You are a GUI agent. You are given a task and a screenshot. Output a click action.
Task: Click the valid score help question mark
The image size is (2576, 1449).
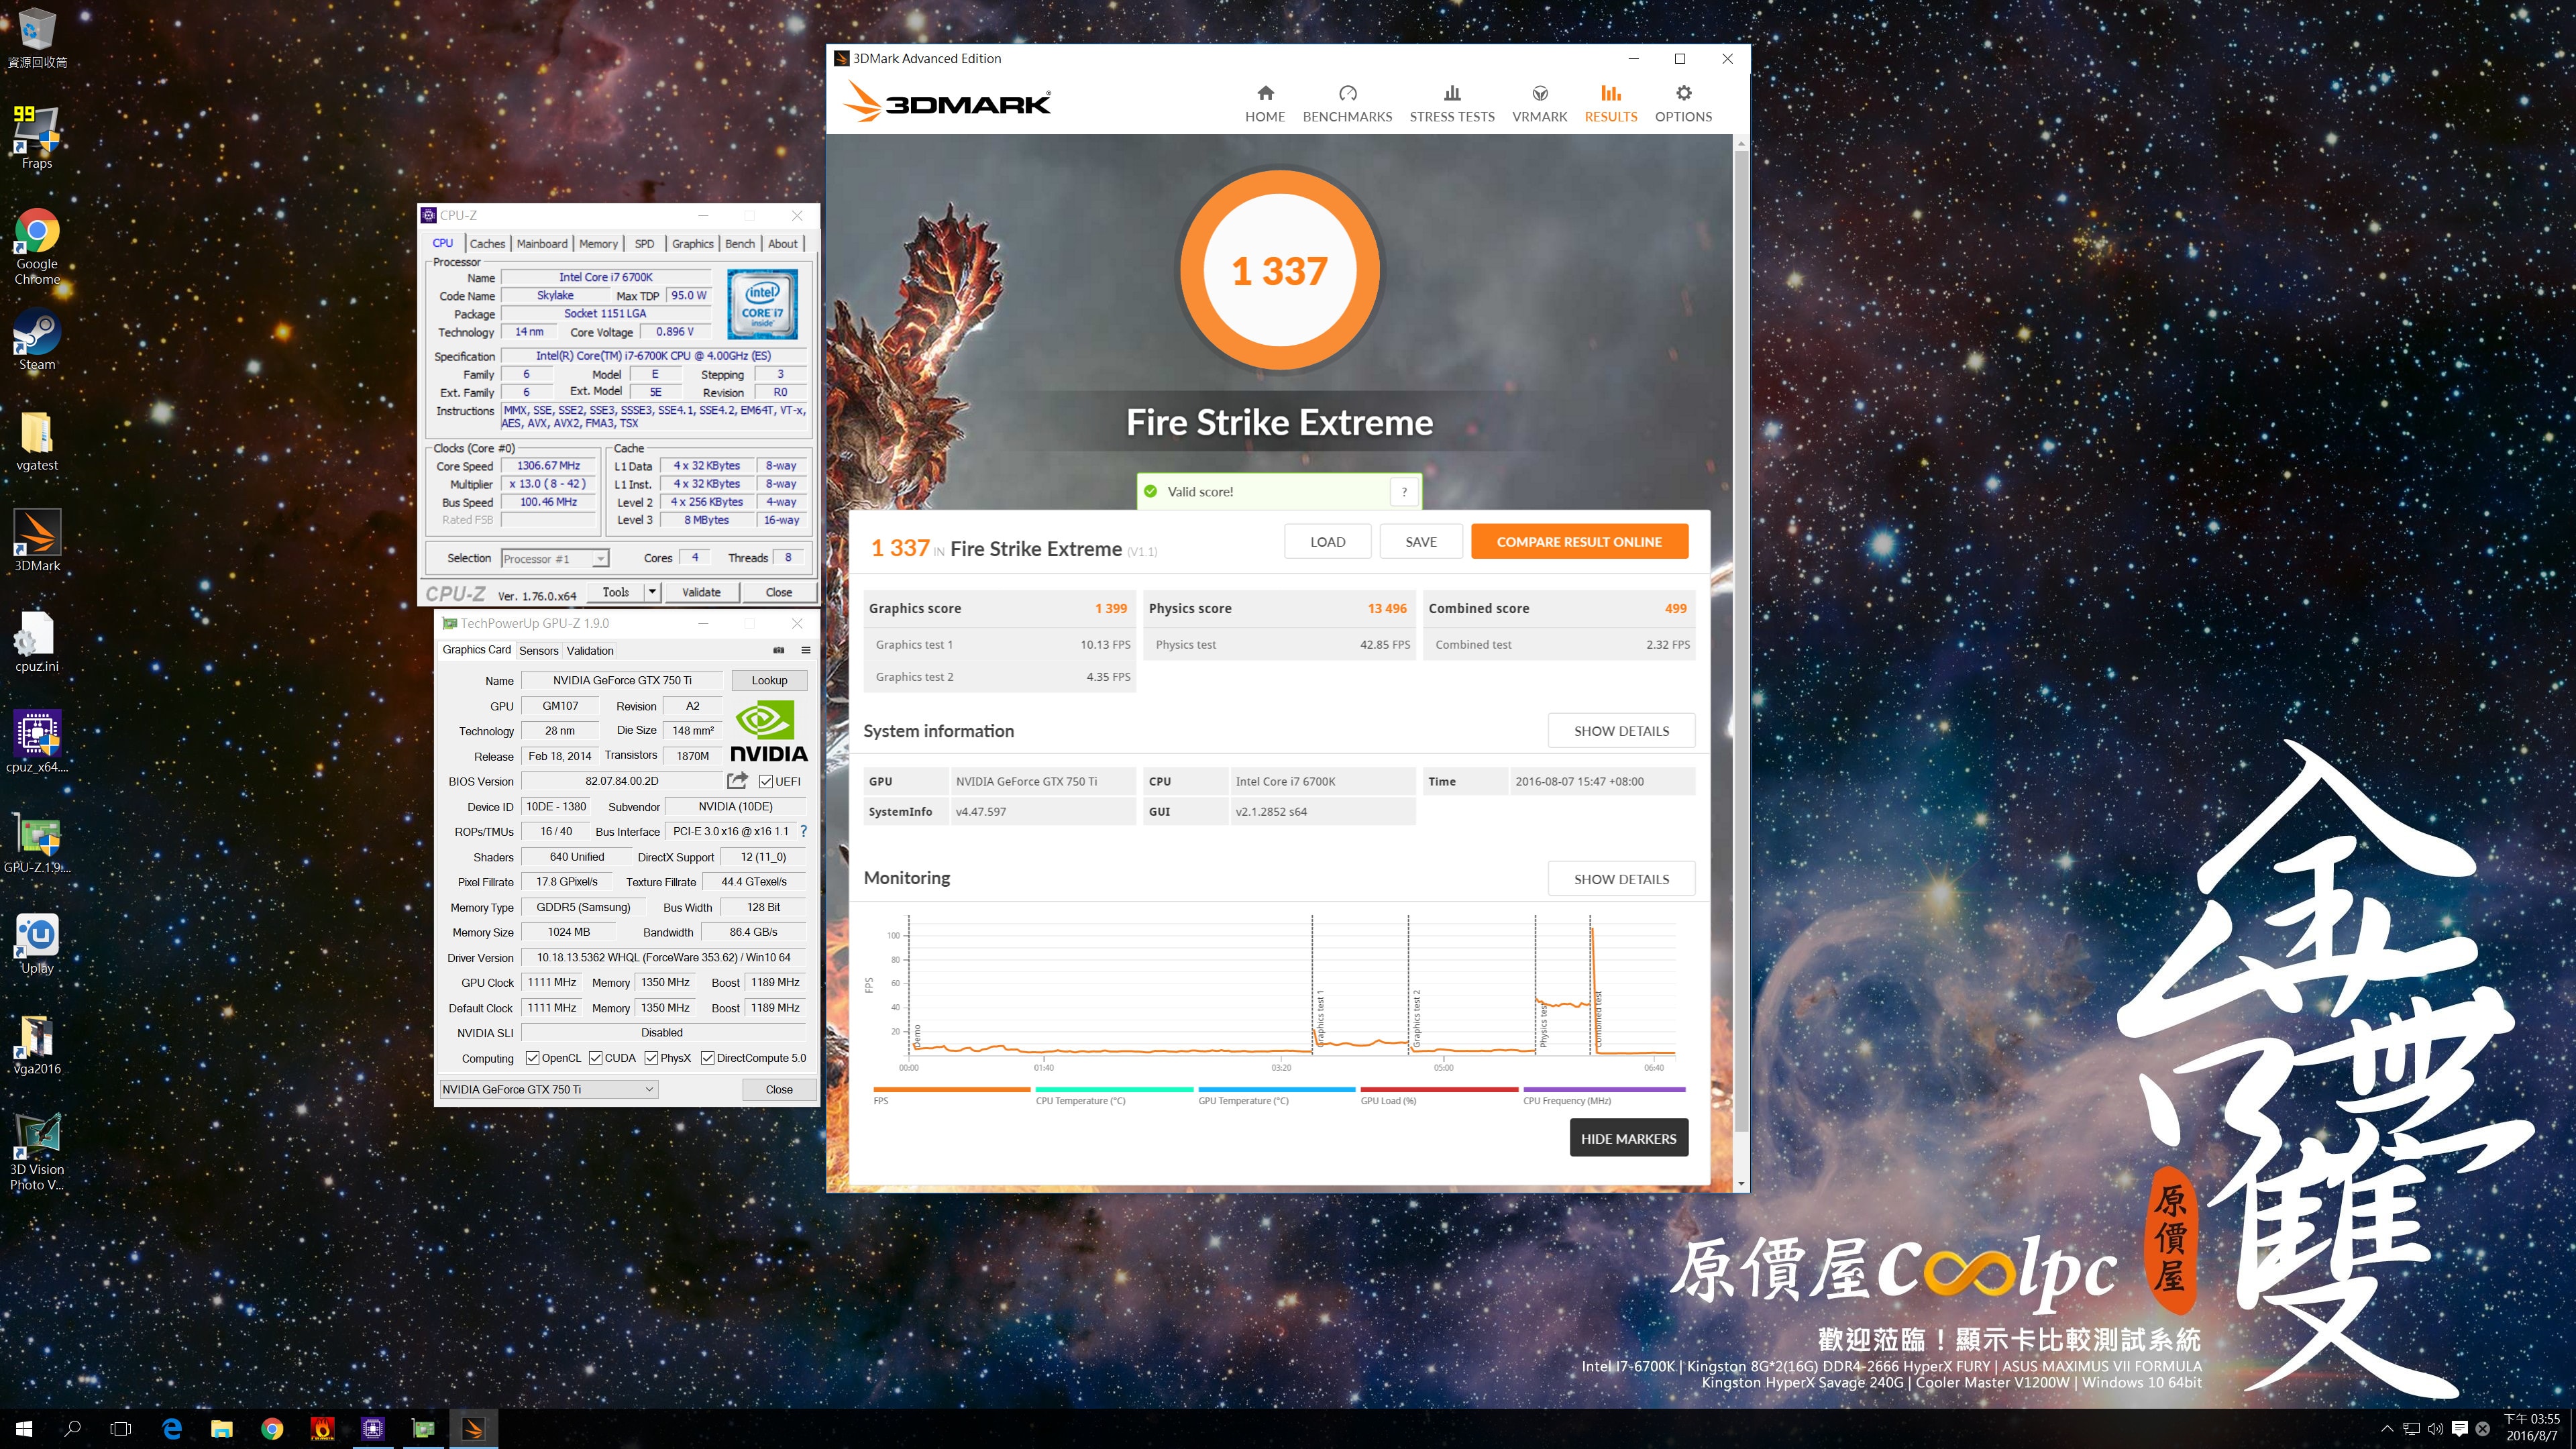[x=1404, y=491]
